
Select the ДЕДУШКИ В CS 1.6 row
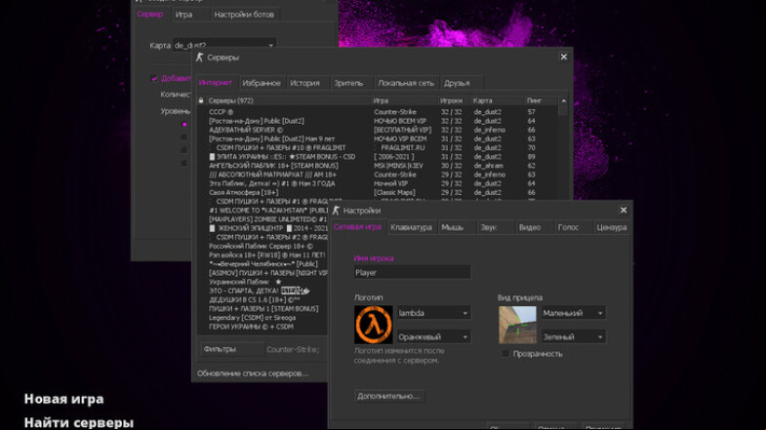[262, 299]
